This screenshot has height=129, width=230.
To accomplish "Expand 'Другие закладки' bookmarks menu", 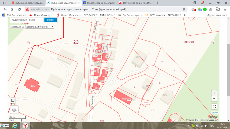I will [x=218, y=15].
